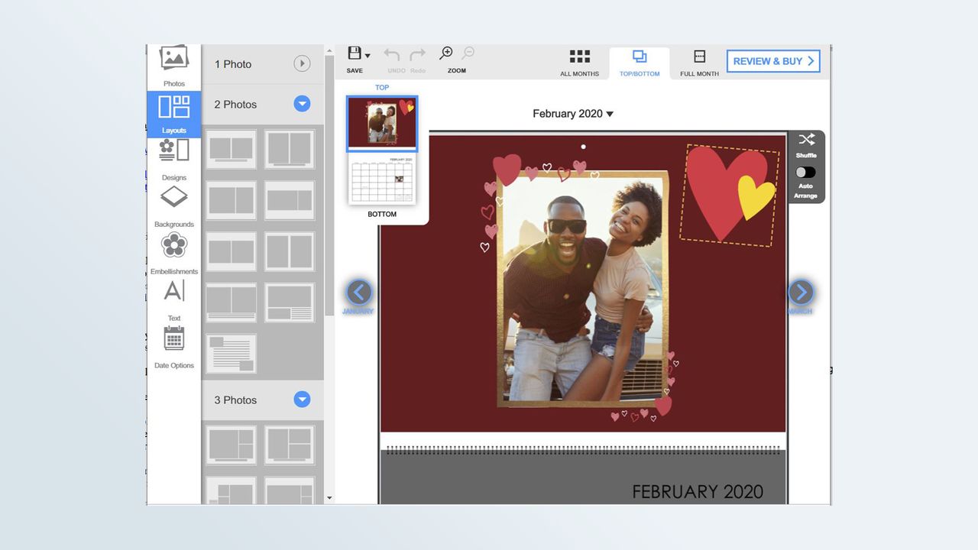Screen dimensions: 978x550
Task: Open the Backgrounds panel
Action: pyautogui.click(x=173, y=197)
